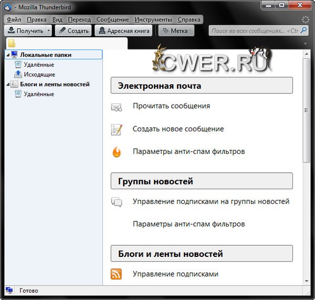Open the Адресная книга address book
The width and height of the screenshot is (315, 300).
pos(123,31)
